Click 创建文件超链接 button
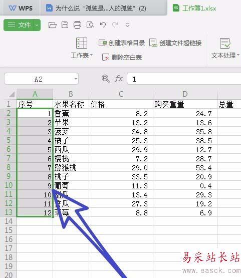 point(175,43)
